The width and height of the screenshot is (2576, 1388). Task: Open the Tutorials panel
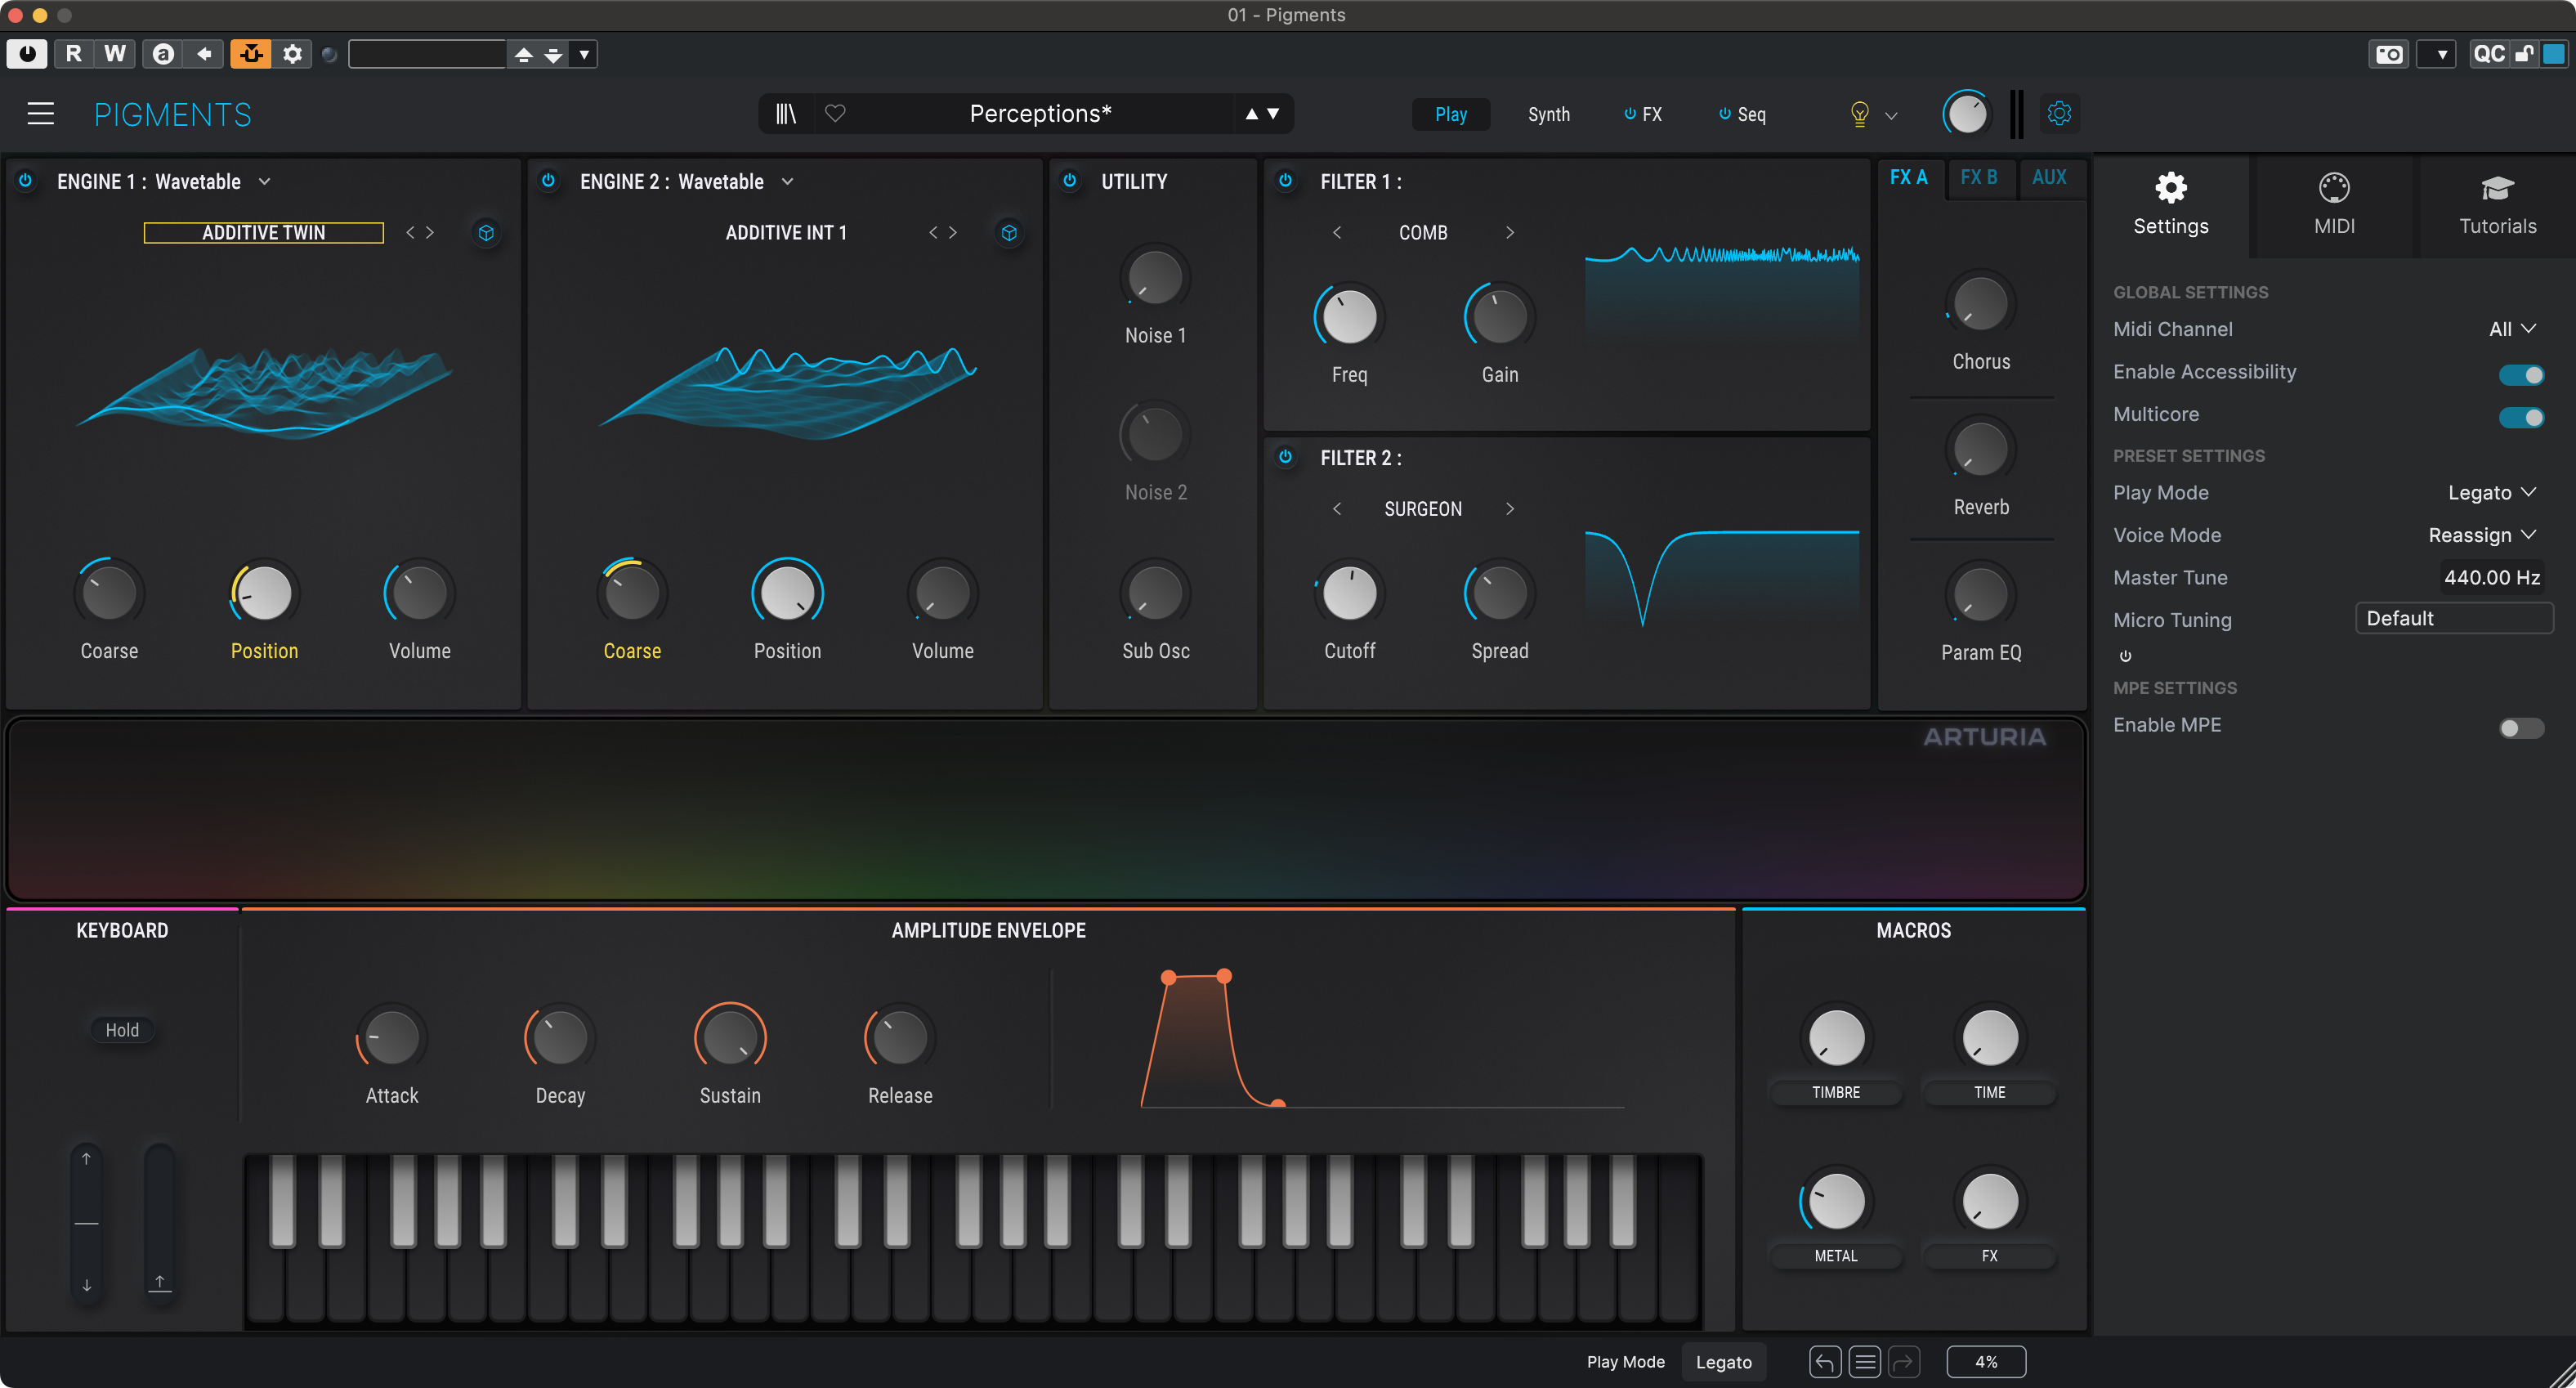click(x=2497, y=206)
